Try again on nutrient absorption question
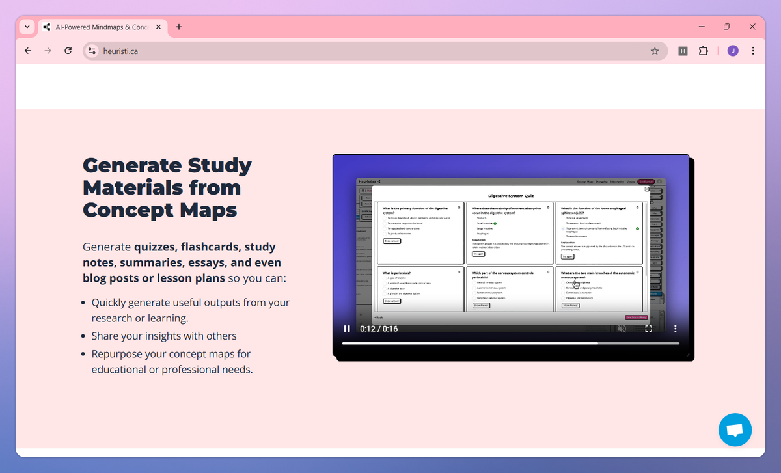781x473 pixels. click(478, 254)
